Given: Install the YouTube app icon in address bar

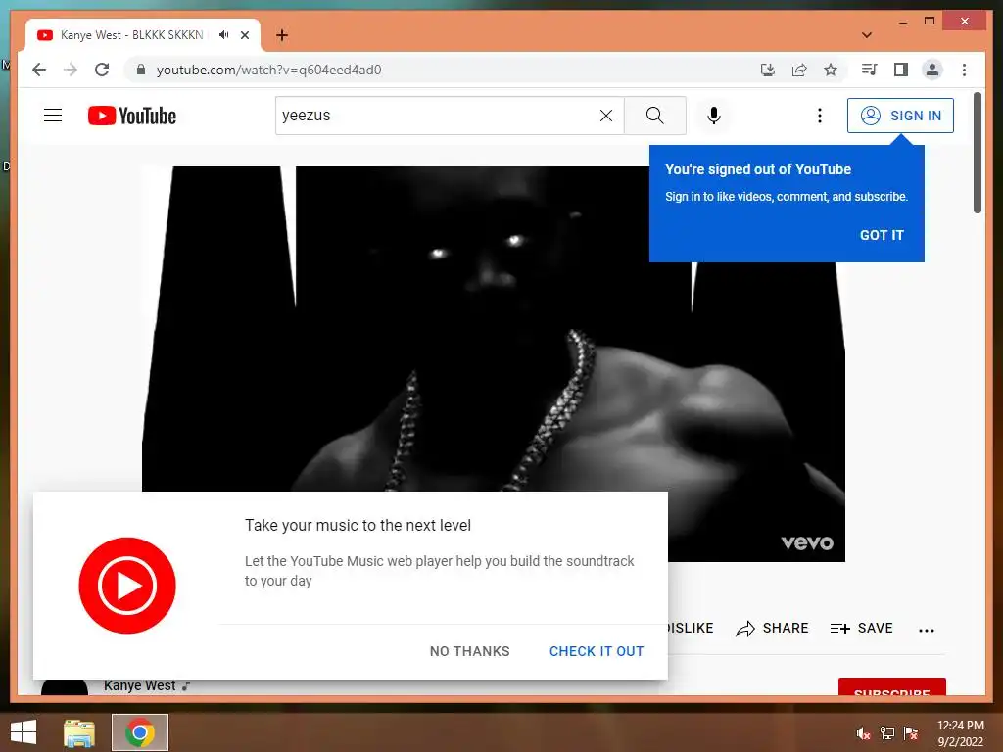Looking at the screenshot, I should coord(768,70).
